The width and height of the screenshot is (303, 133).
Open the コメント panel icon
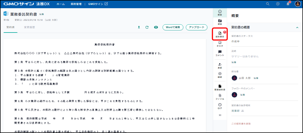(x=220, y=53)
